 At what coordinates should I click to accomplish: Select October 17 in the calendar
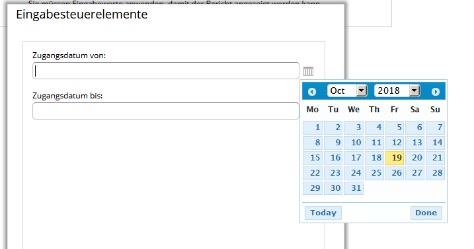(354, 158)
